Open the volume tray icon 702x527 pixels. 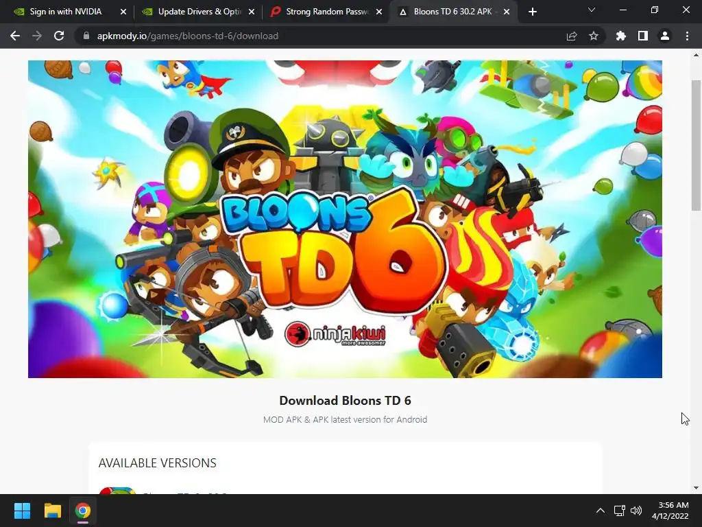click(x=636, y=511)
